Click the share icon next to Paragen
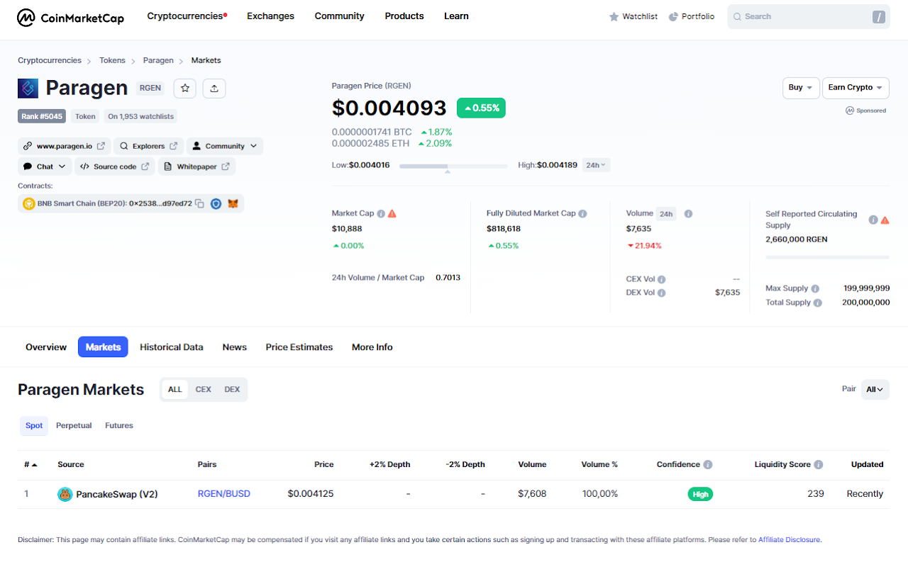Screen dimensions: 908x574 (214, 88)
